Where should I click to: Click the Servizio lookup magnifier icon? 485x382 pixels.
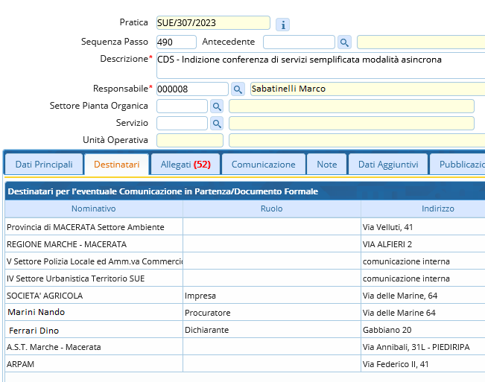[217, 124]
